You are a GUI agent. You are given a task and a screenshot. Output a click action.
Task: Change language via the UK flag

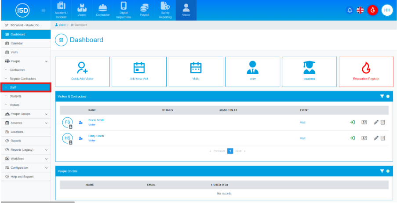coord(360,11)
